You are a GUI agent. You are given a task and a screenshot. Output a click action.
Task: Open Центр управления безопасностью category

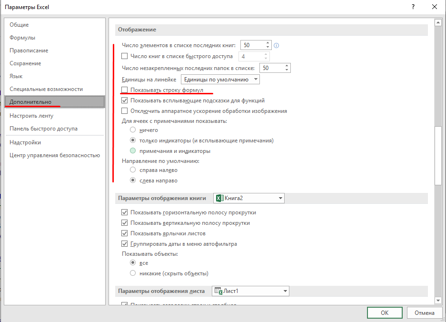click(55, 155)
